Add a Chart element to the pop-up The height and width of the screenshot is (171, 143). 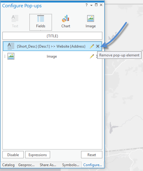pos(66,22)
